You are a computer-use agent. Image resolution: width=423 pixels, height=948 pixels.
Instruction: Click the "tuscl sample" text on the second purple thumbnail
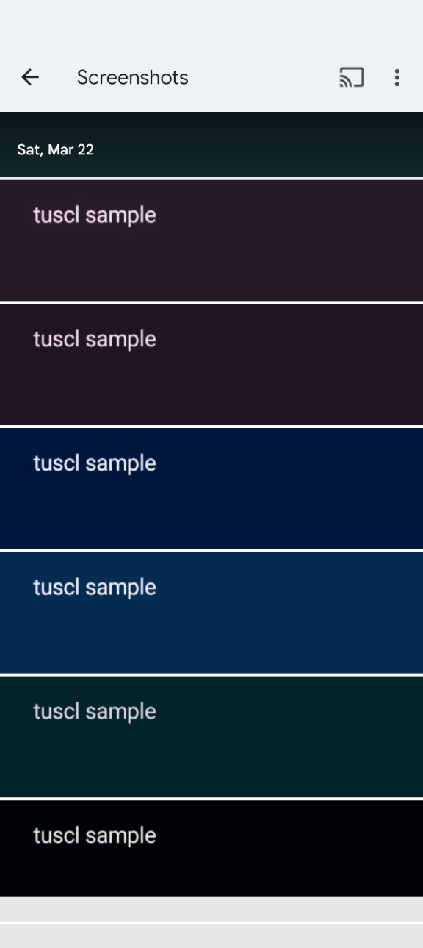[95, 339]
